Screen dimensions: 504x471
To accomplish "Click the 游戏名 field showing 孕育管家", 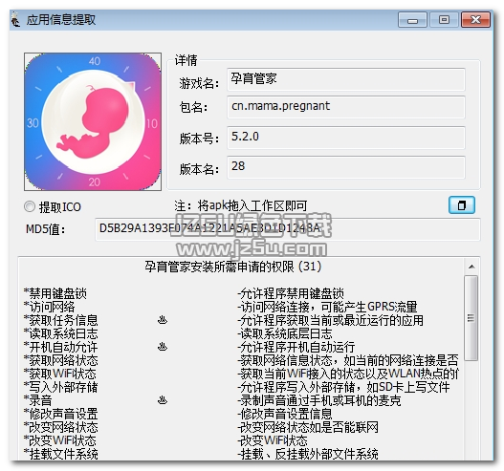I will [x=346, y=79].
